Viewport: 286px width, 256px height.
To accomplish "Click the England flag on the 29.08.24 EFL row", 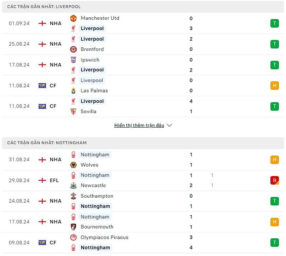I will tap(42, 180).
